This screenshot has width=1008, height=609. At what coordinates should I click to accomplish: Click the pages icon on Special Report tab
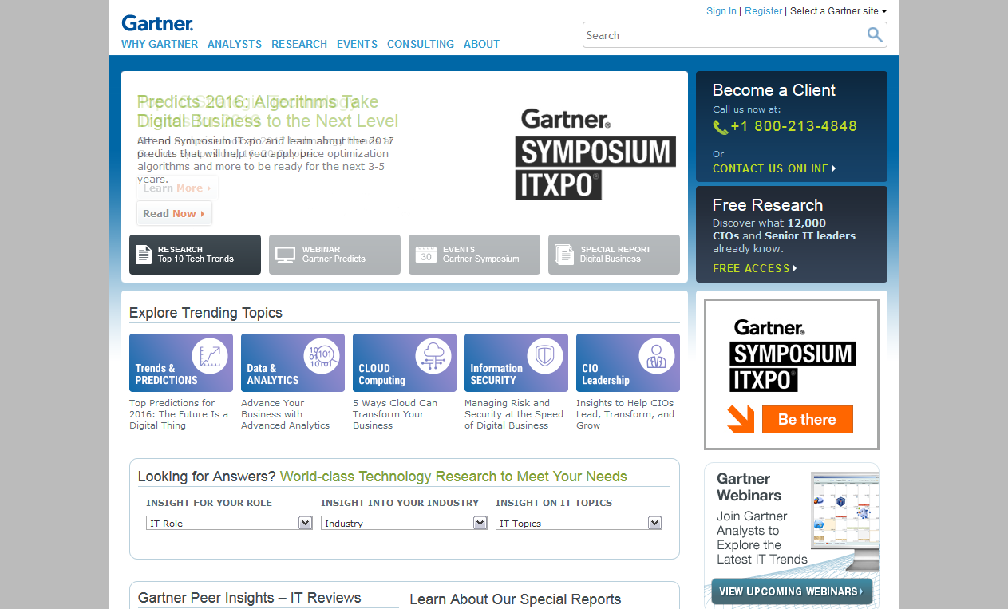tap(564, 255)
